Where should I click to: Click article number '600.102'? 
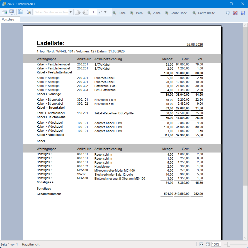pyautogui.click(x=82, y=166)
